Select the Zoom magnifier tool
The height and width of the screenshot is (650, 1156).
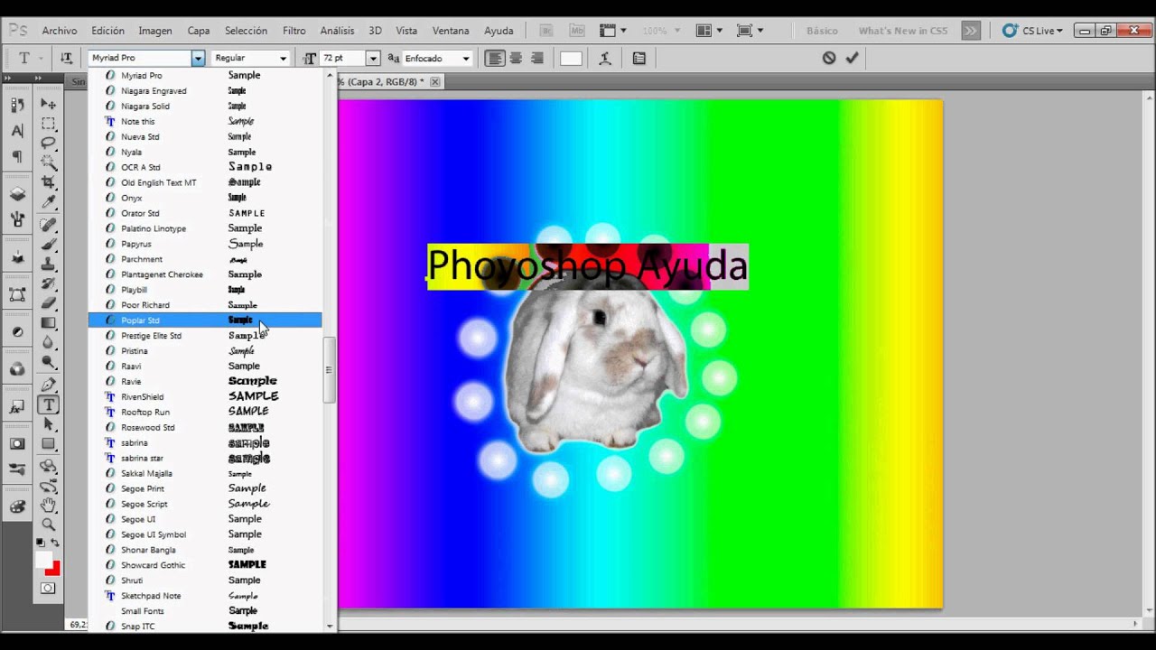pos(49,525)
